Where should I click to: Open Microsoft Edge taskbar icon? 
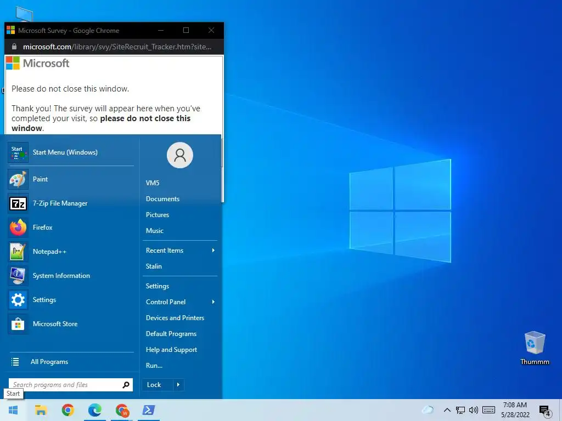(94, 410)
